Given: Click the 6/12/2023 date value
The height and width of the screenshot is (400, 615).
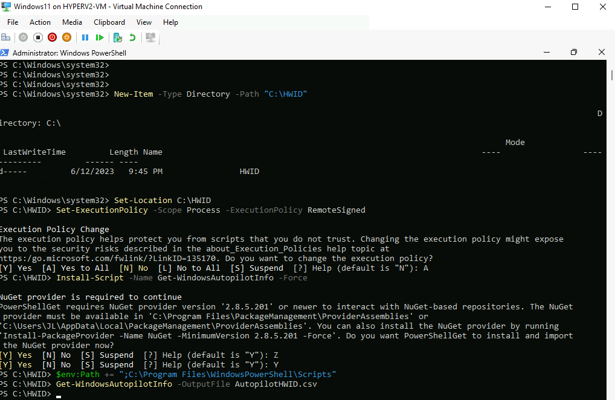Looking at the screenshot, I should tap(92, 172).
